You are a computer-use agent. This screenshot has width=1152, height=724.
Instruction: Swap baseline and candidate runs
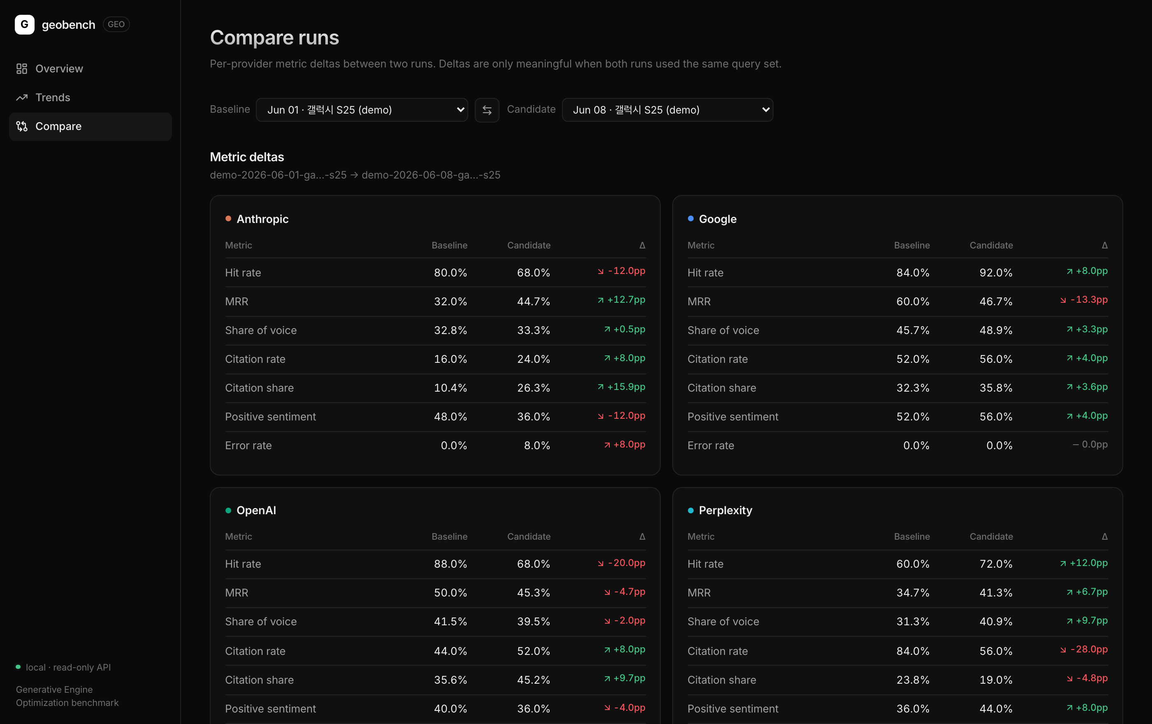pos(487,110)
